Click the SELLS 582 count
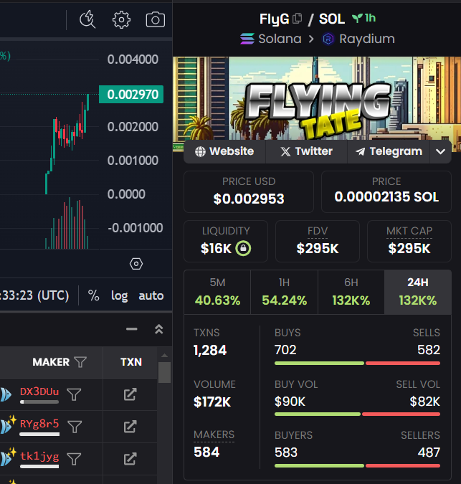 point(429,350)
